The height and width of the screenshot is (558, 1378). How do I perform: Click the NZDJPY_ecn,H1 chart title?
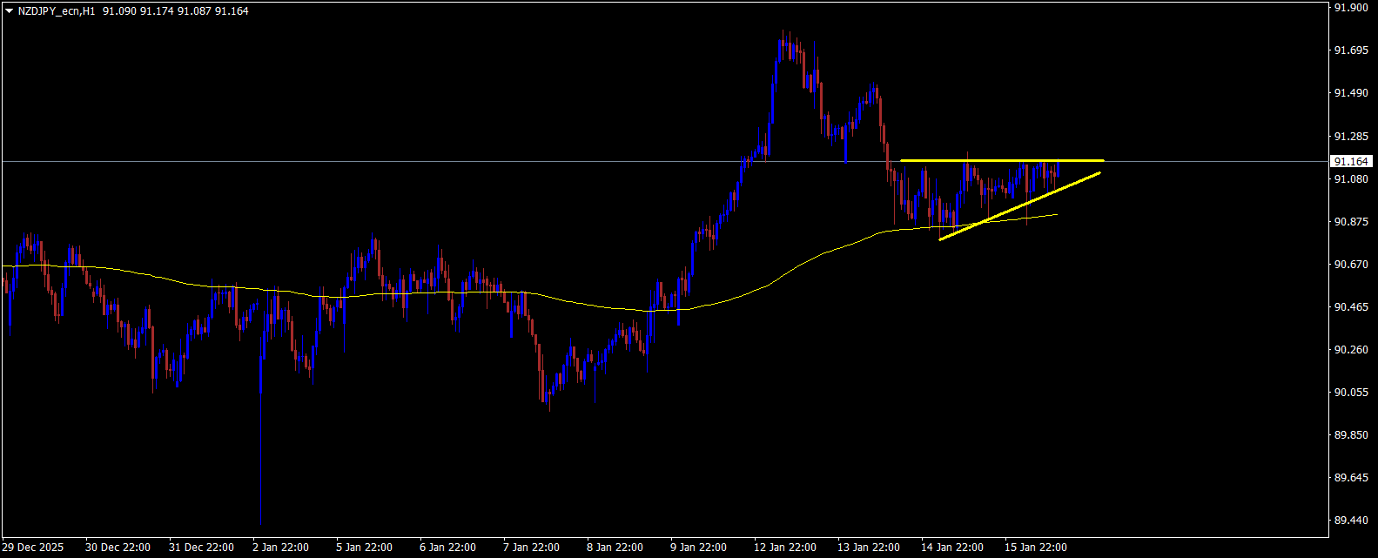click(56, 11)
